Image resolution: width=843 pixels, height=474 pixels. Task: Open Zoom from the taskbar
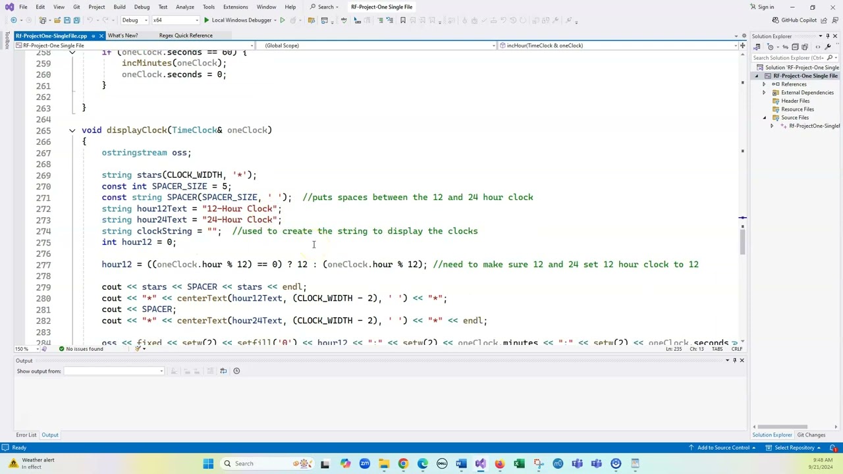(x=365, y=463)
